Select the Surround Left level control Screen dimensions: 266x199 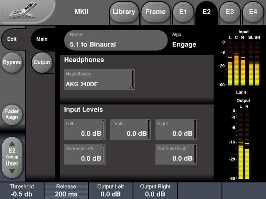click(85, 154)
